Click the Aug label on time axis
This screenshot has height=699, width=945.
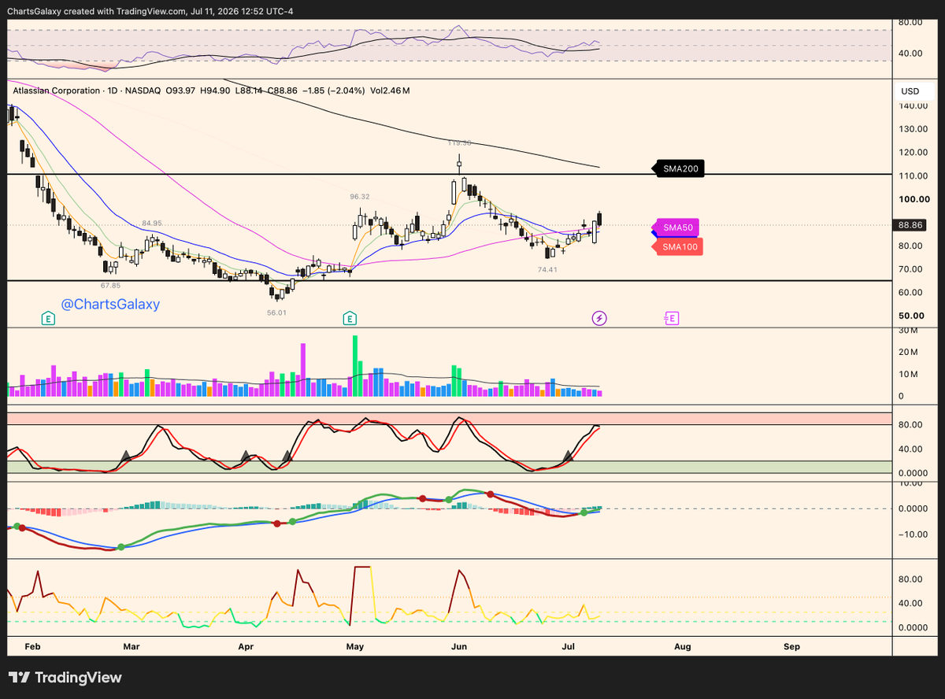(683, 646)
